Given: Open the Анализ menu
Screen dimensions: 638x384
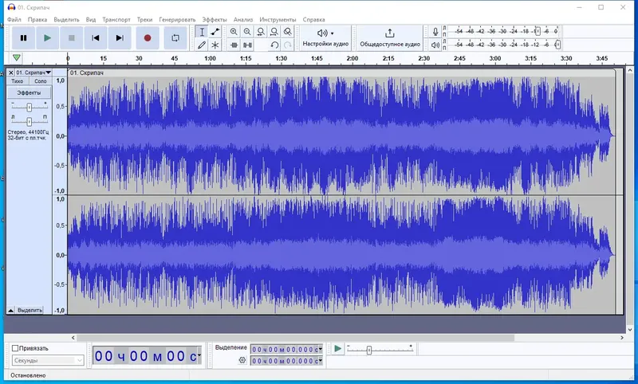Looking at the screenshot, I should point(243,19).
